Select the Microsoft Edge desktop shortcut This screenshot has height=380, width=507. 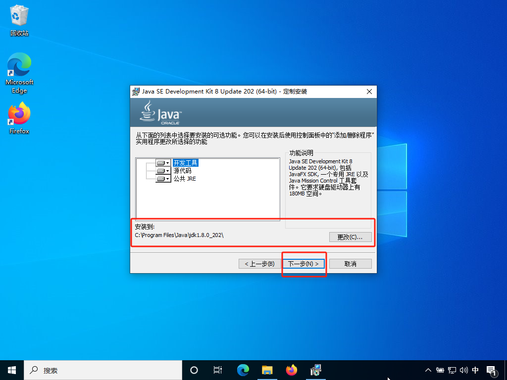19,73
